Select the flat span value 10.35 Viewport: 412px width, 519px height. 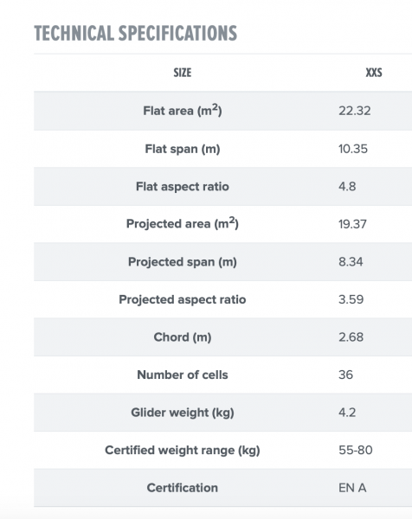click(353, 149)
